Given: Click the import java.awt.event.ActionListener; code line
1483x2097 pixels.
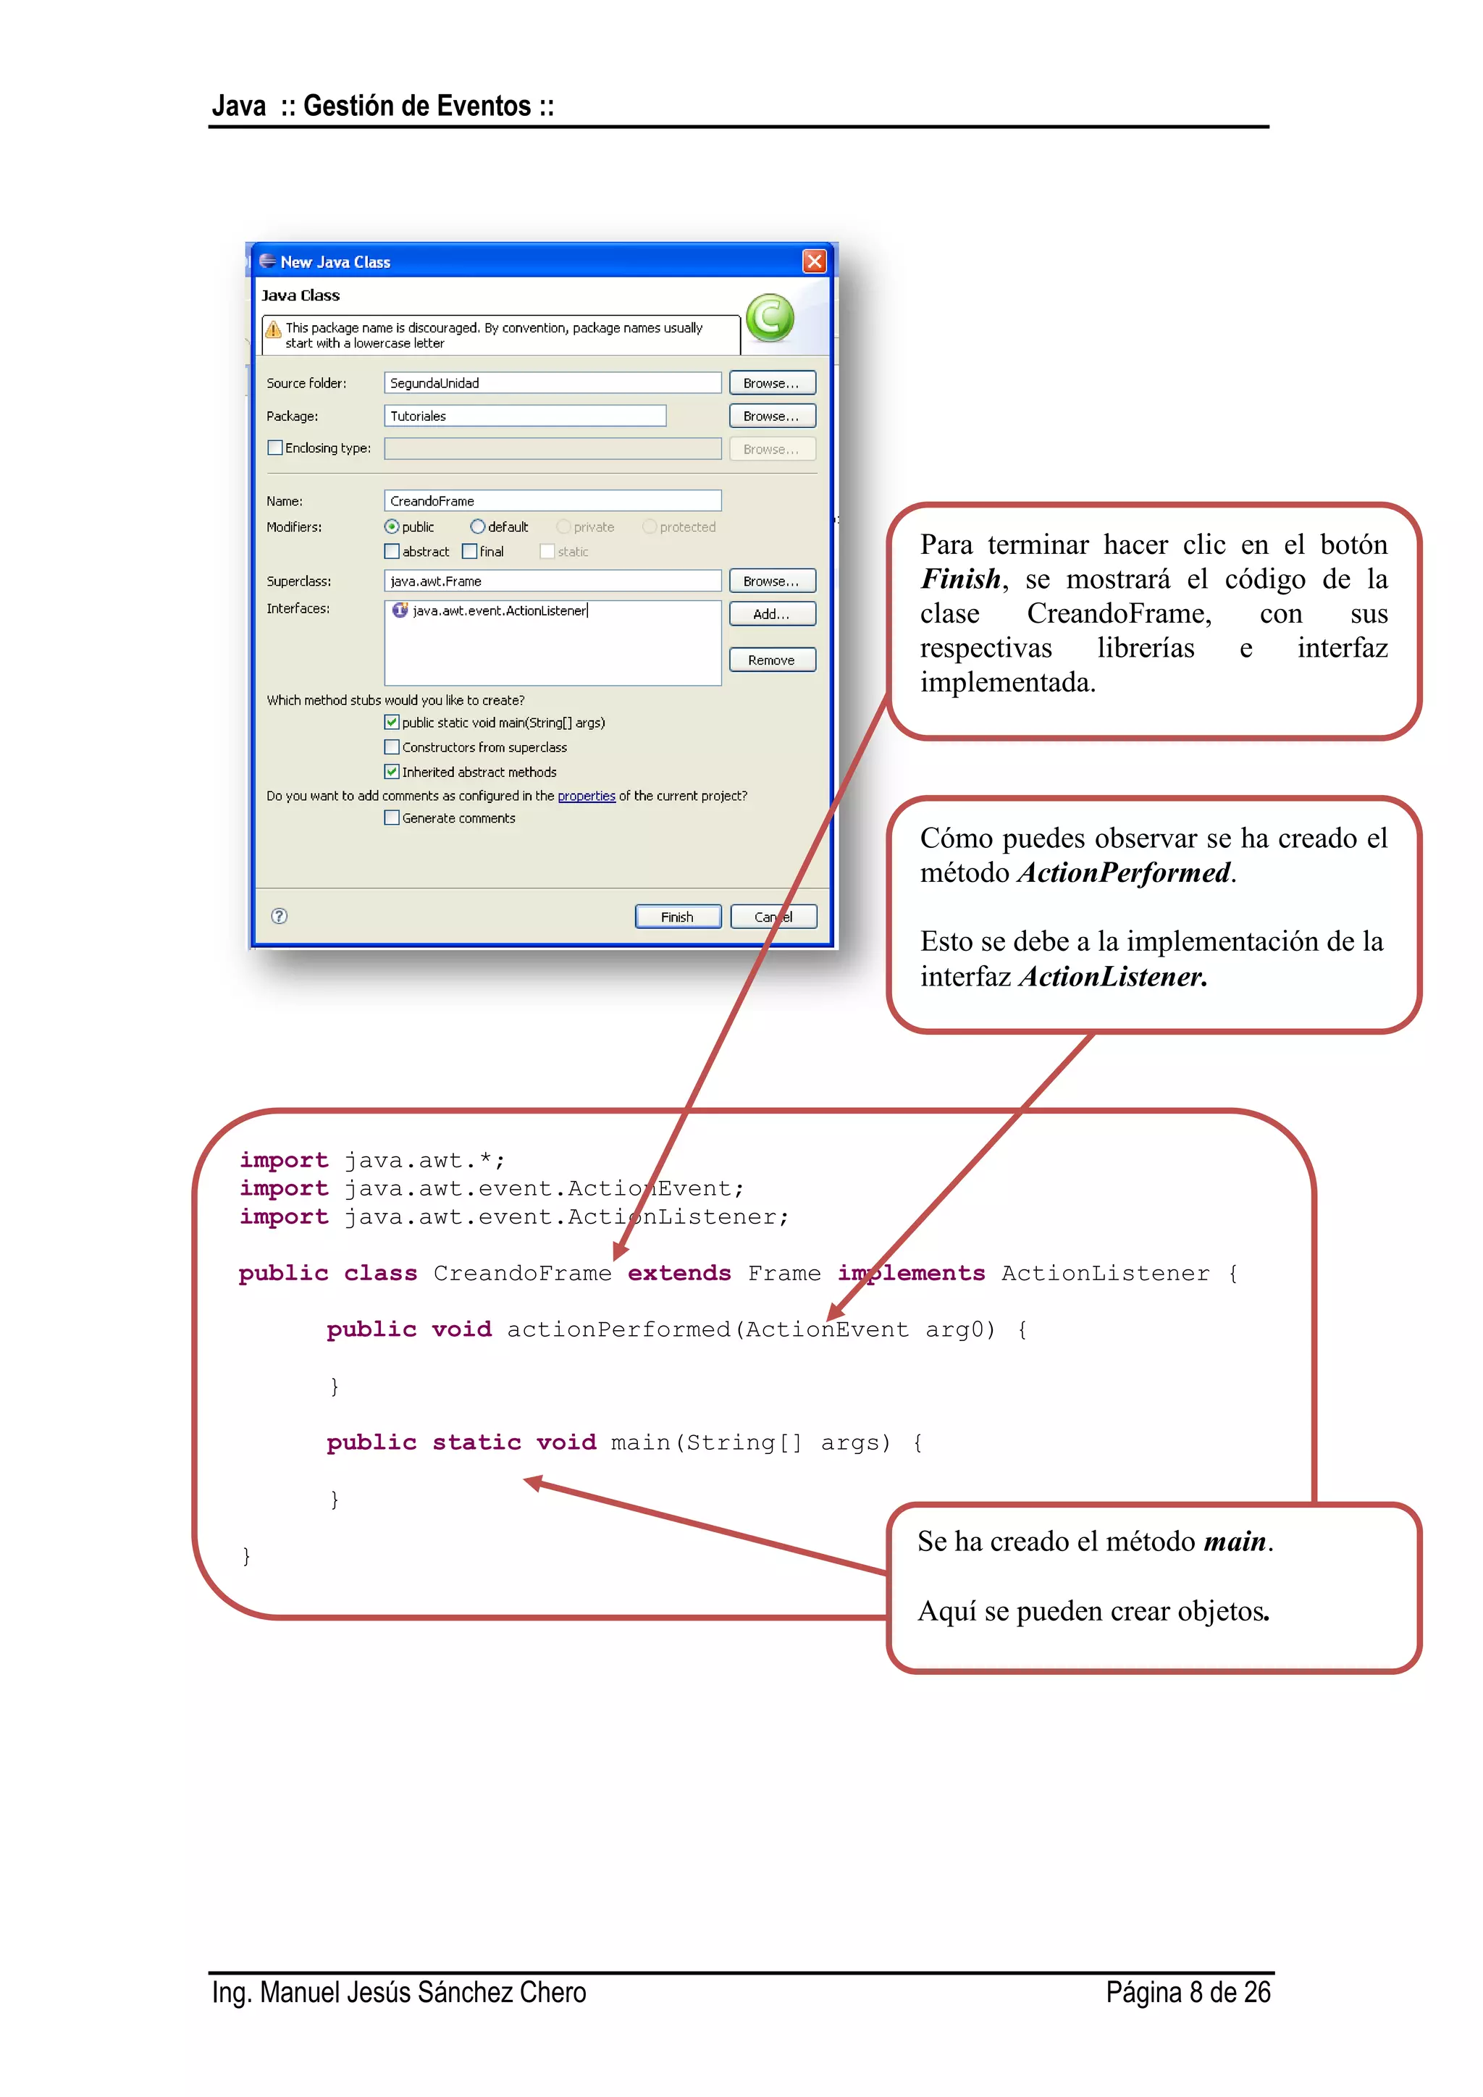Looking at the screenshot, I should tap(514, 1216).
